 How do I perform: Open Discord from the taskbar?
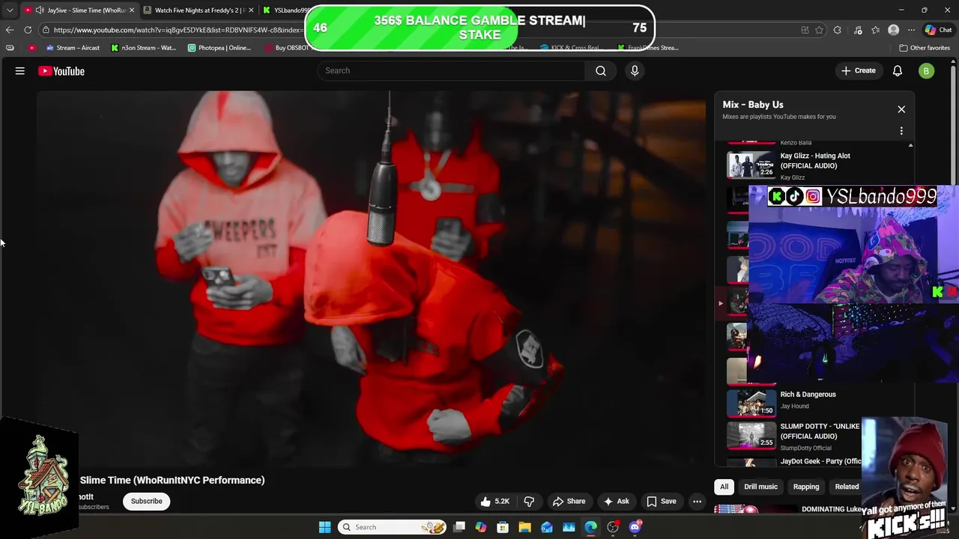click(635, 527)
